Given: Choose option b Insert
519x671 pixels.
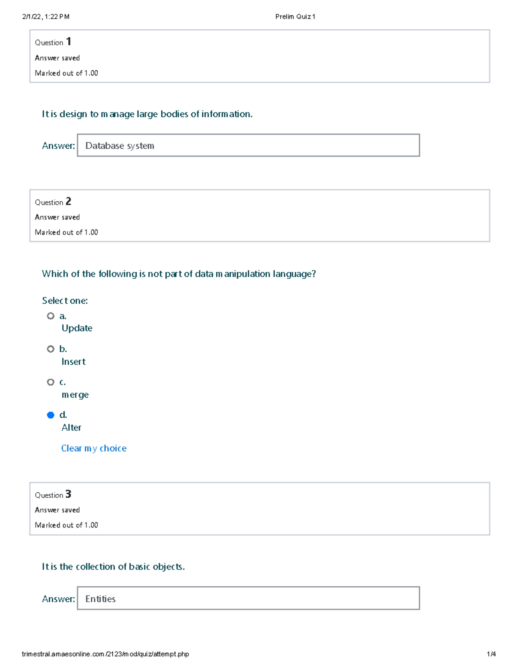Looking at the screenshot, I should pyautogui.click(x=51, y=349).
